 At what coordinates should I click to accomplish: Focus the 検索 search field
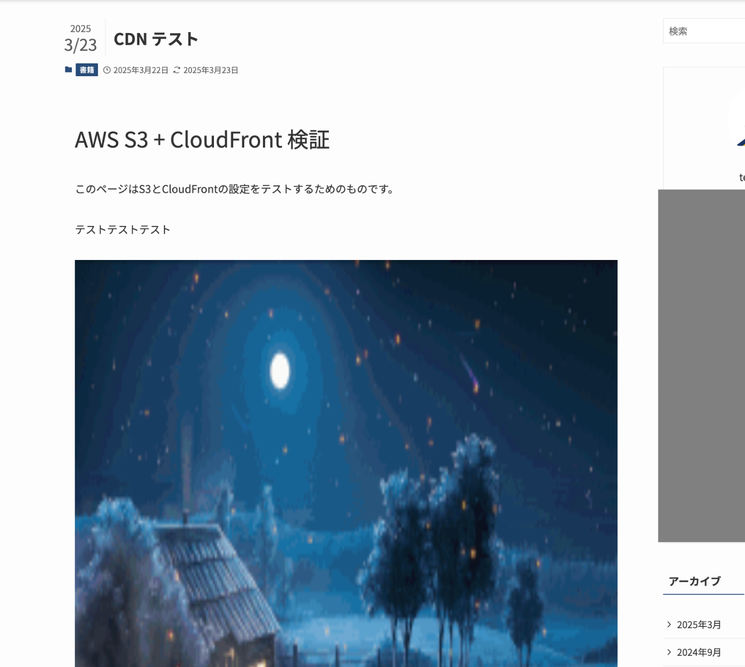(x=704, y=31)
